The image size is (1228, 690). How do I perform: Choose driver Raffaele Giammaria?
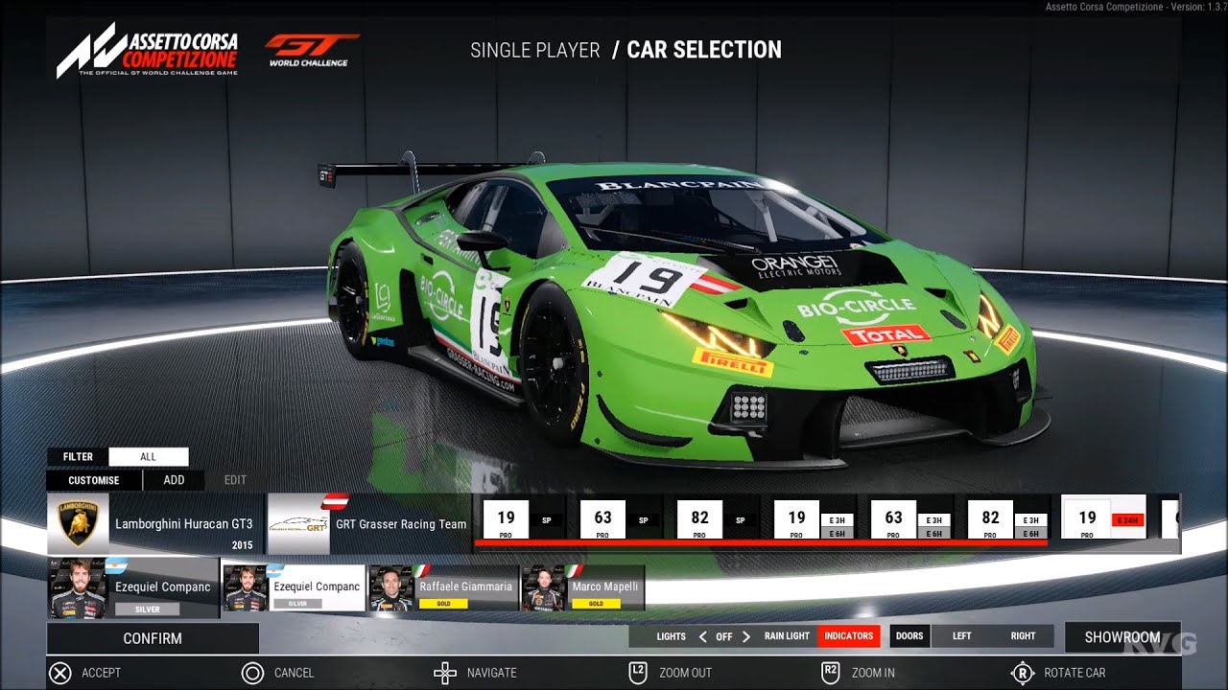pos(444,587)
